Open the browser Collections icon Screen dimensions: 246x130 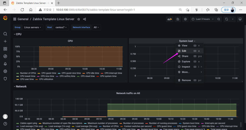(216, 10)
